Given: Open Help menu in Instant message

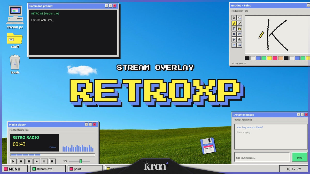Looking at the screenshot, I should [250, 120].
